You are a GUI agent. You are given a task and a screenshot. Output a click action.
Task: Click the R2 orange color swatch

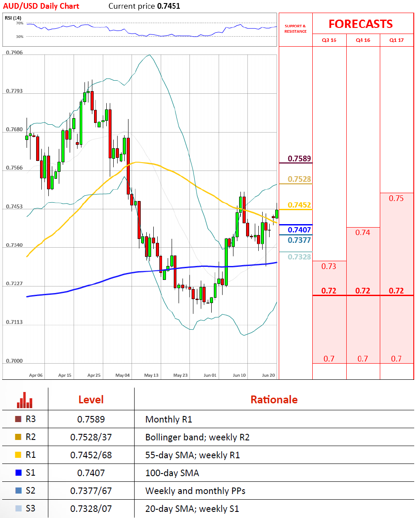(18, 437)
